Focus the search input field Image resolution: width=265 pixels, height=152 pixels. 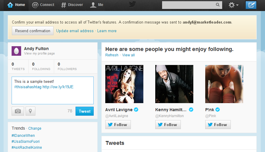coord(192,5)
